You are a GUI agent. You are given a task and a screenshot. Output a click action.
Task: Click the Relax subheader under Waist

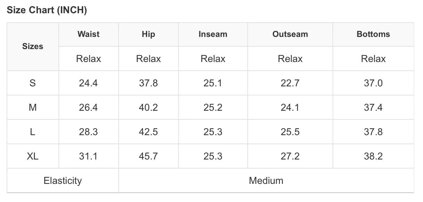pyautogui.click(x=88, y=59)
